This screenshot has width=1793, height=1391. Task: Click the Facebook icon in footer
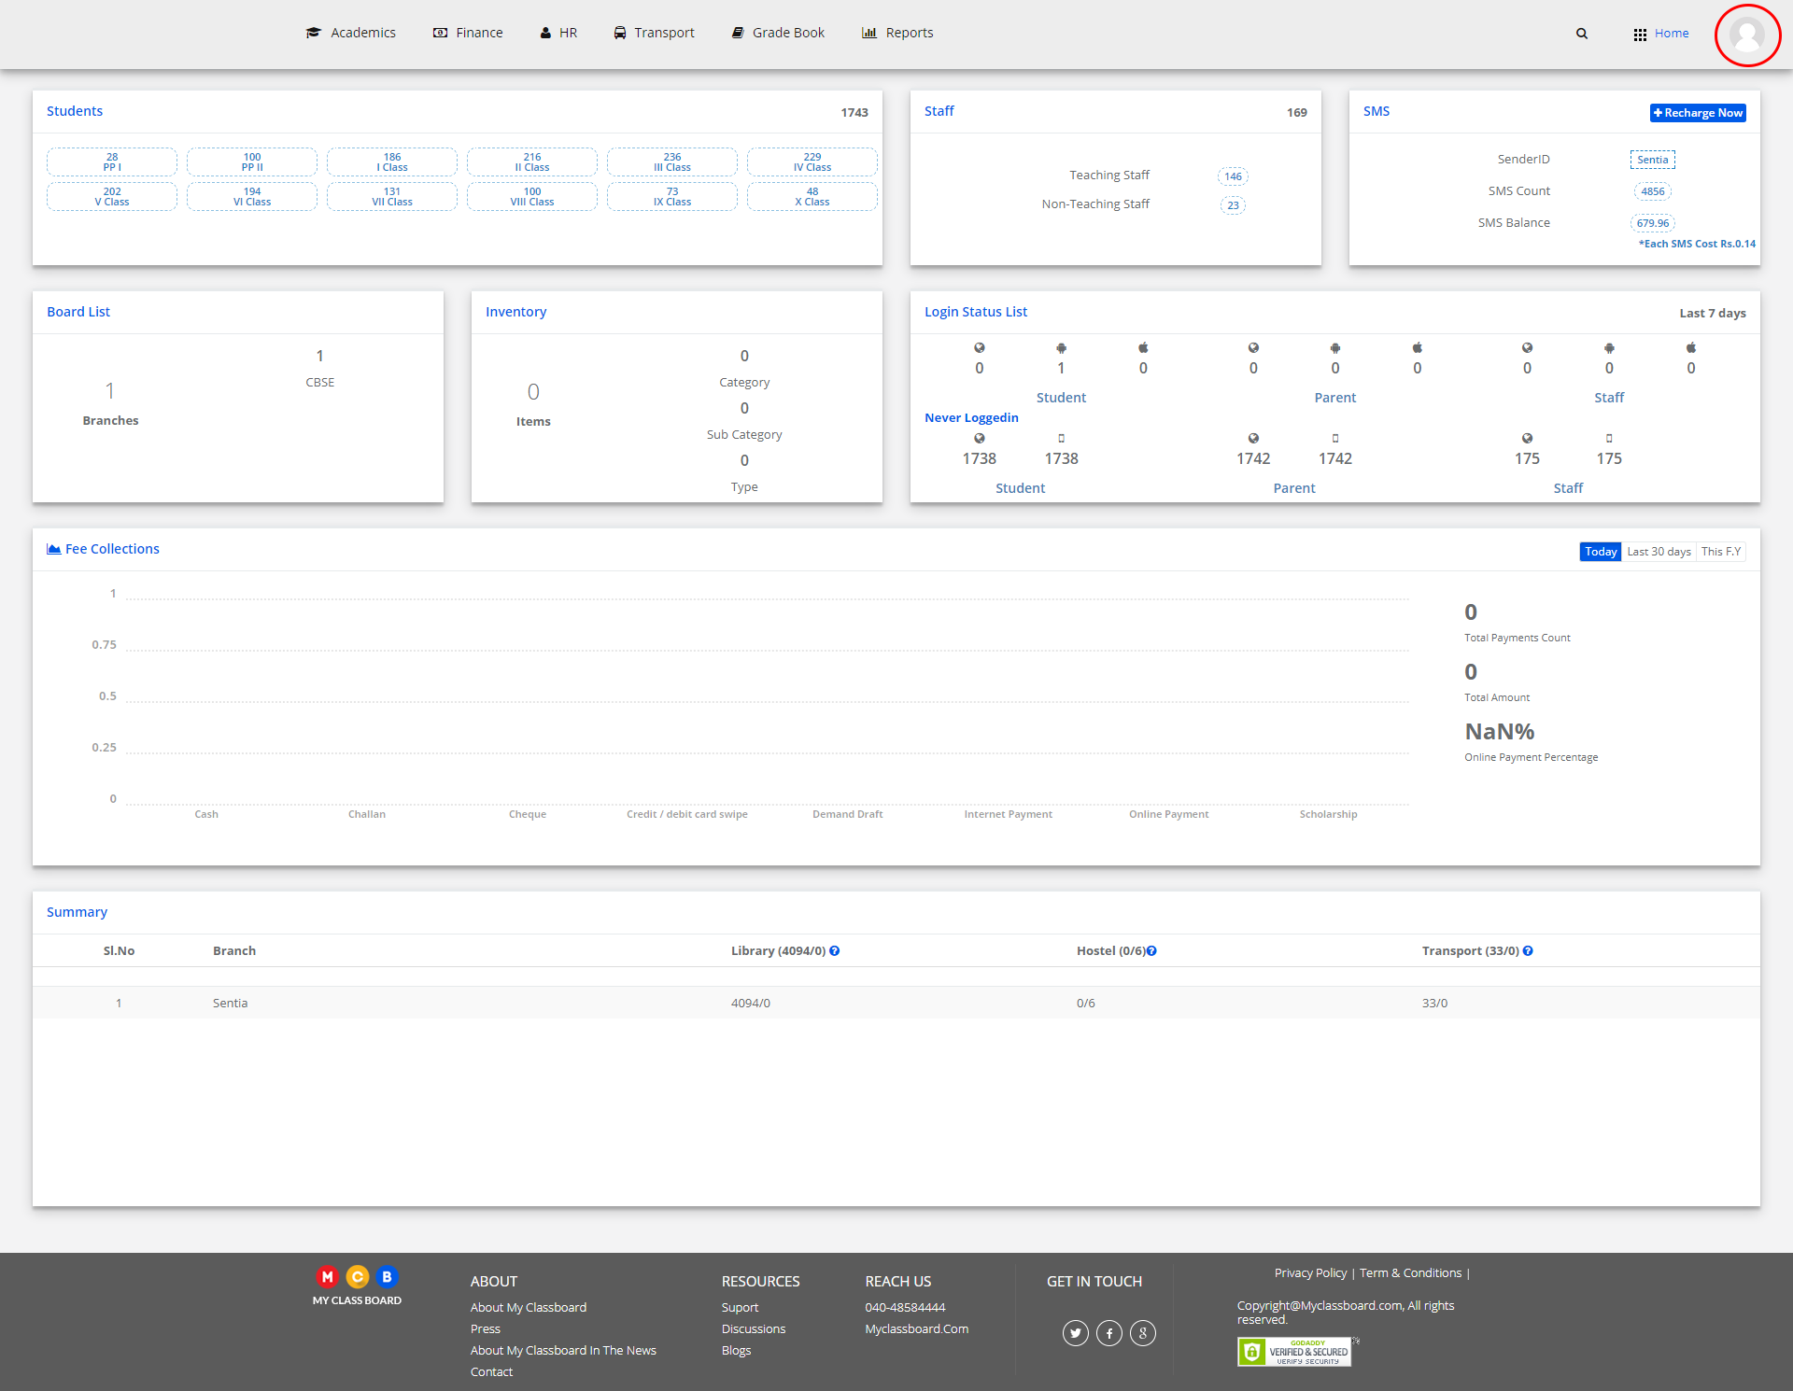(x=1108, y=1333)
